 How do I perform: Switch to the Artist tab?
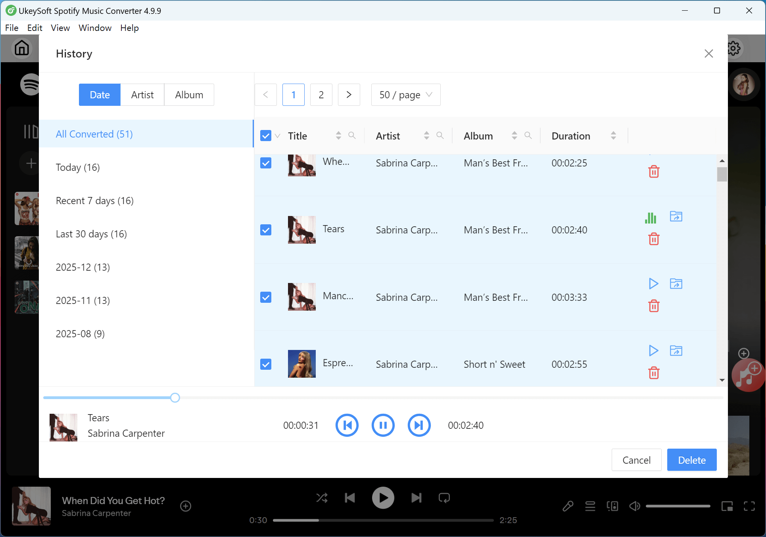142,95
